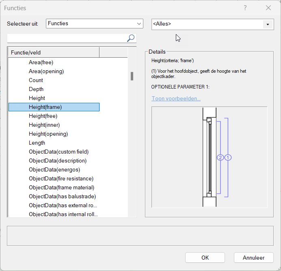Screen dimensions: 281x271
Task: Select Area(opening) function
Action: point(46,71)
